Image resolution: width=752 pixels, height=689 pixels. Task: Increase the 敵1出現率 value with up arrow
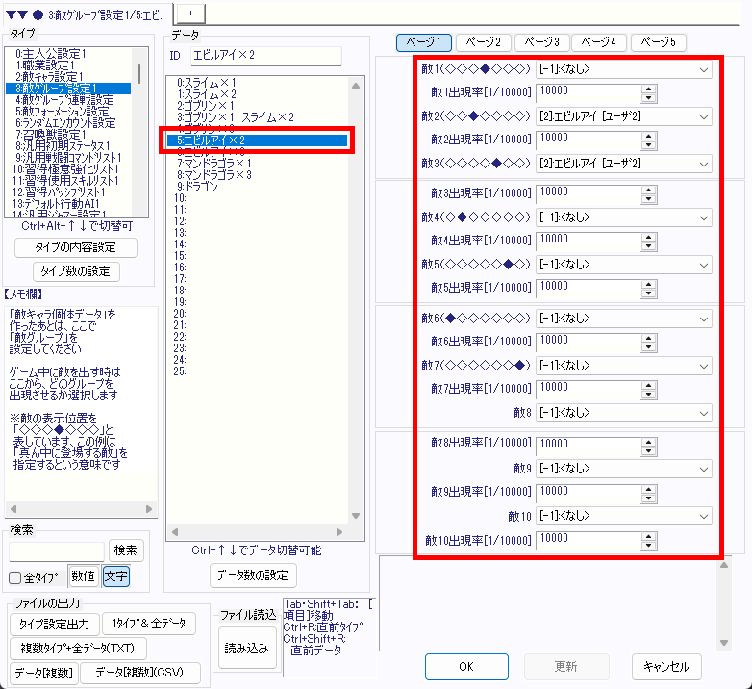[x=648, y=89]
